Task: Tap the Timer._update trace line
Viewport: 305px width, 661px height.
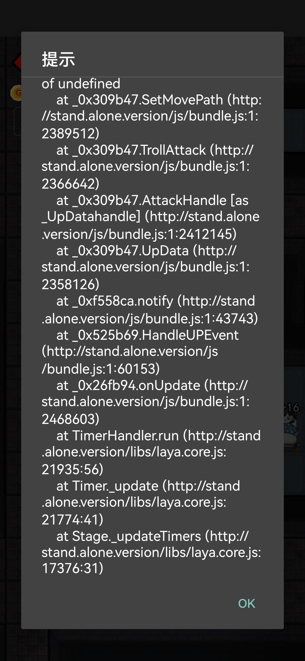Action: 141,503
